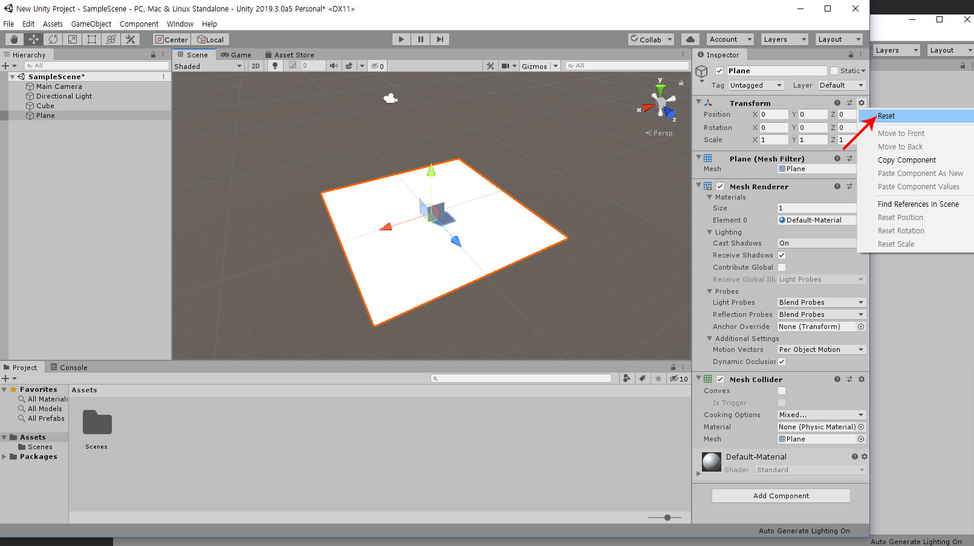This screenshot has height=546, width=974.
Task: Toggle Center pivot mode button
Action: pos(172,39)
